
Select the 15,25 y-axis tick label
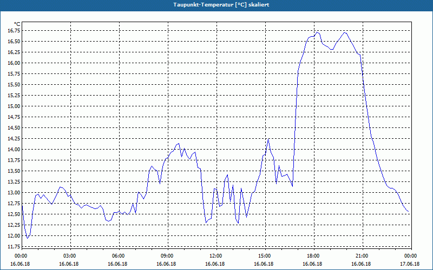click(14, 96)
